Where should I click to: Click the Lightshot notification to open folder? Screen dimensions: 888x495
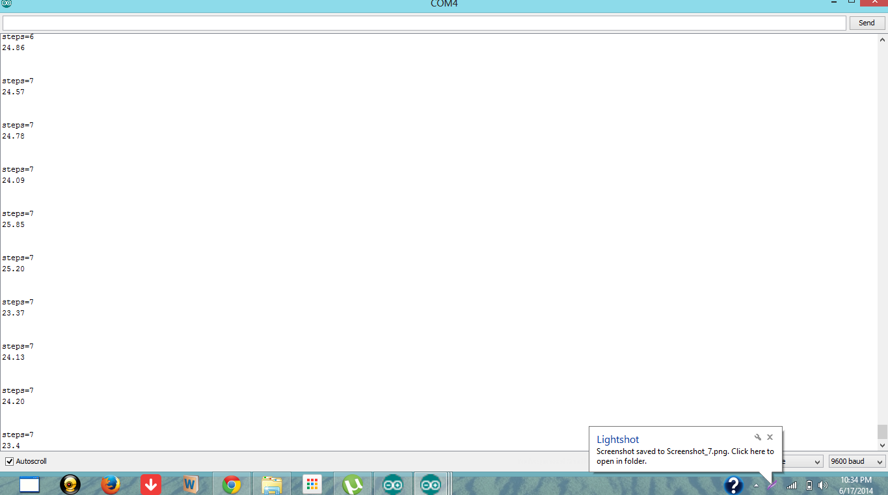click(684, 456)
